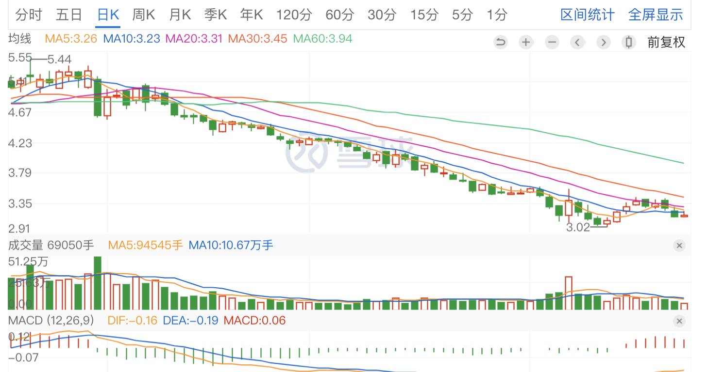The width and height of the screenshot is (708, 372).
Task: Choose the 5分 interval tab
Action: tap(462, 15)
